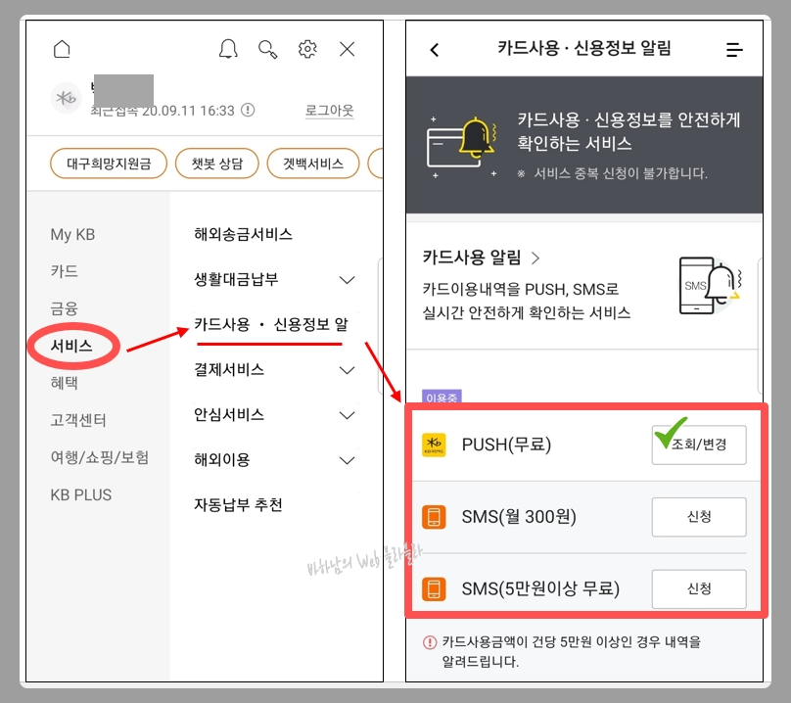Viewport: 791px width, 703px height.
Task: Open settings via the gear icon
Action: coord(307,49)
